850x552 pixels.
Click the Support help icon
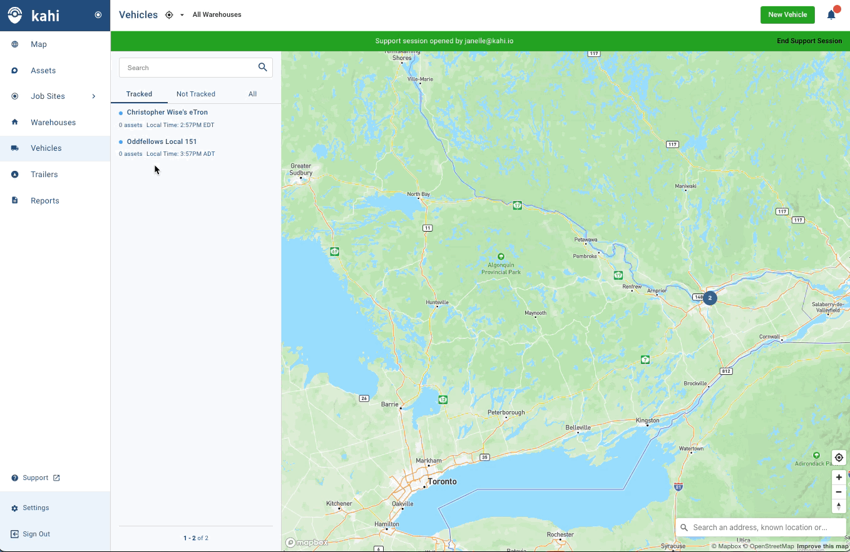pos(15,478)
